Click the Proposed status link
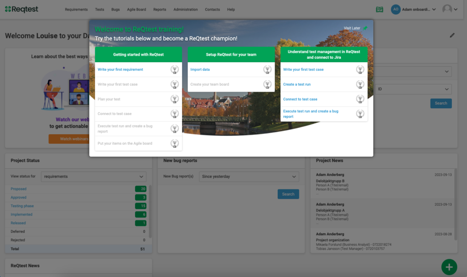The image size is (467, 277). [x=18, y=189]
